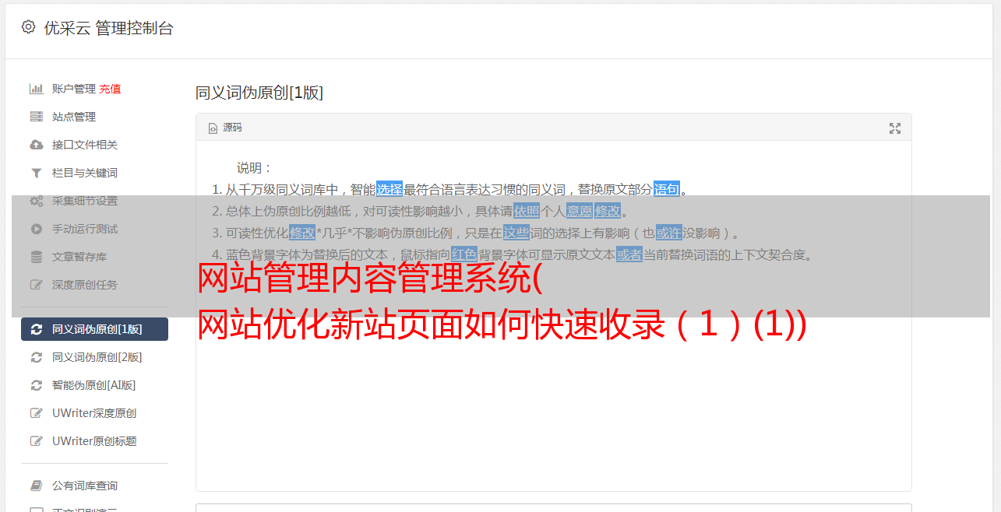Click the highlighted word 选择
Image resolution: width=1001 pixels, height=512 pixels.
point(389,189)
